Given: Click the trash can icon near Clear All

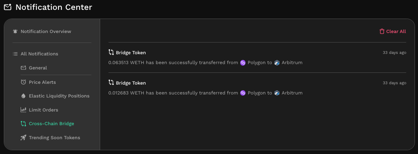Looking at the screenshot, I should [382, 31].
